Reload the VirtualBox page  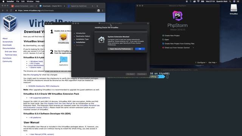tap(11, 11)
